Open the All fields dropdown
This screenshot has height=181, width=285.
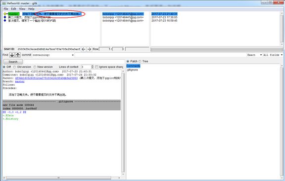point(273,55)
